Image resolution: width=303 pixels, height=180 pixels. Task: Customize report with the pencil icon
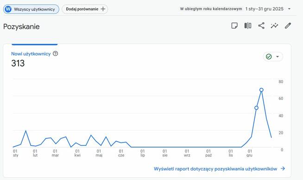tap(288, 25)
